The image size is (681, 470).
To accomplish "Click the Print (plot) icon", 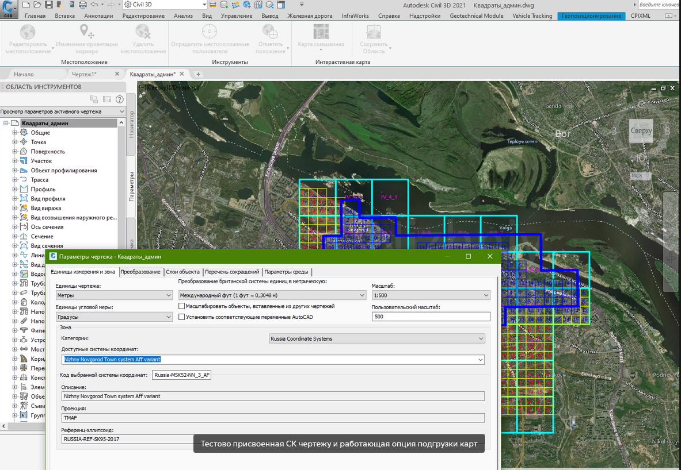I will coord(82,5).
